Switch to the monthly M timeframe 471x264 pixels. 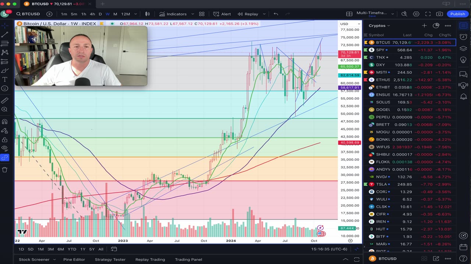(115, 14)
